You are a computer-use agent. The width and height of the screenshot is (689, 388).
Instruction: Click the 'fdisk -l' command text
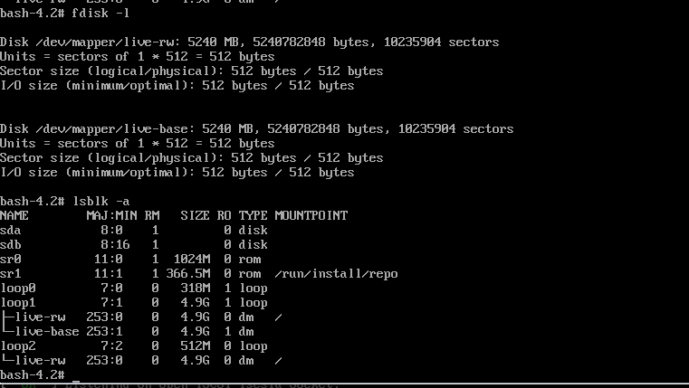pyautogui.click(x=100, y=14)
